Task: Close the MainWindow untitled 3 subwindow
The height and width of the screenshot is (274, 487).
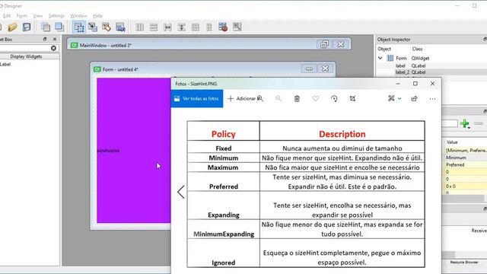Action: coord(341,44)
